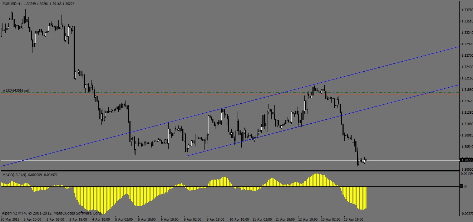The image size is (473, 222).
Task: Click the 12 Apr 10:00 time label
Action: click(307, 219)
